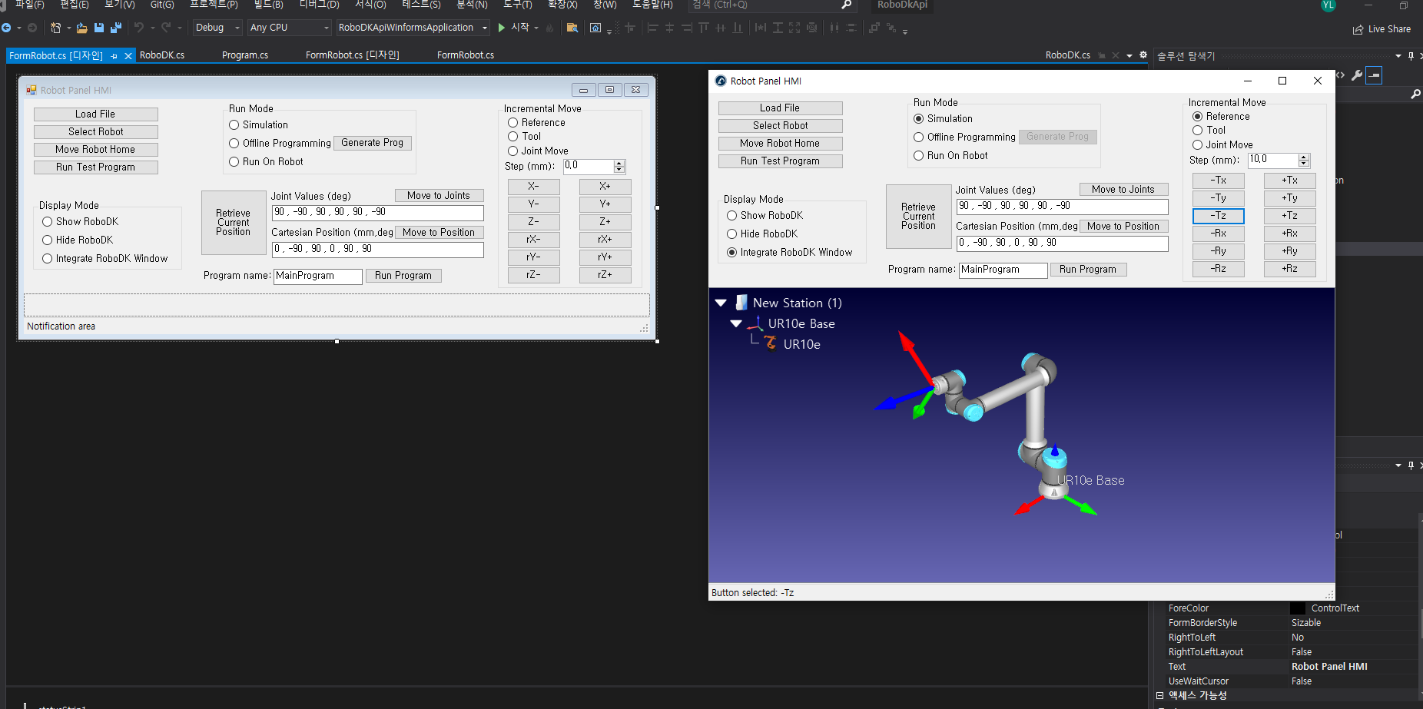This screenshot has height=709, width=1423.
Task: Click Move Robot Home in running HMI
Action: (780, 143)
